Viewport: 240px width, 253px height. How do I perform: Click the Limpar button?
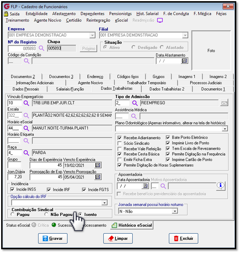[x=118, y=238]
